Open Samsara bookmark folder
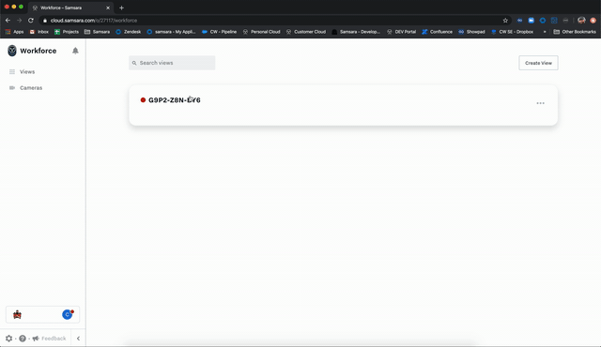 coord(97,32)
